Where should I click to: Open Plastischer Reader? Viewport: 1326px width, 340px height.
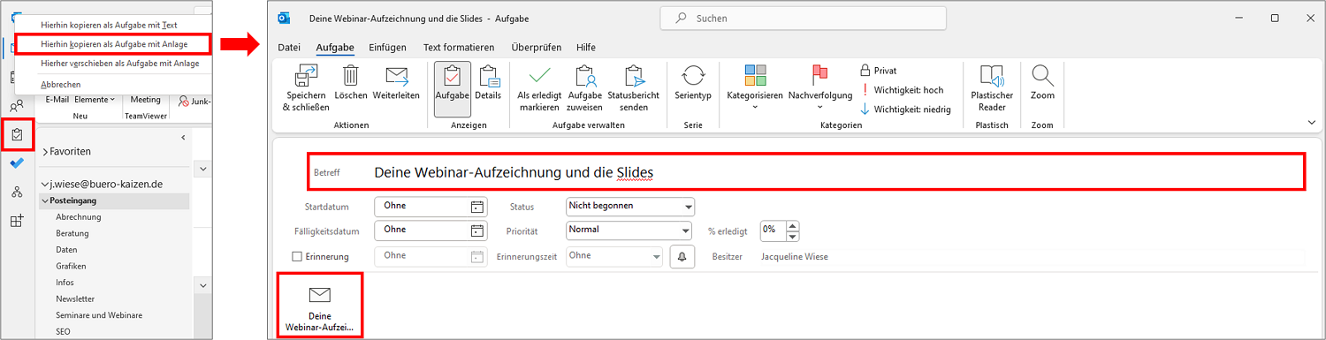tap(992, 88)
